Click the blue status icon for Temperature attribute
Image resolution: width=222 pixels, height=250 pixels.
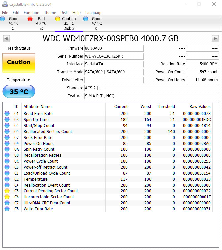pos(7,179)
